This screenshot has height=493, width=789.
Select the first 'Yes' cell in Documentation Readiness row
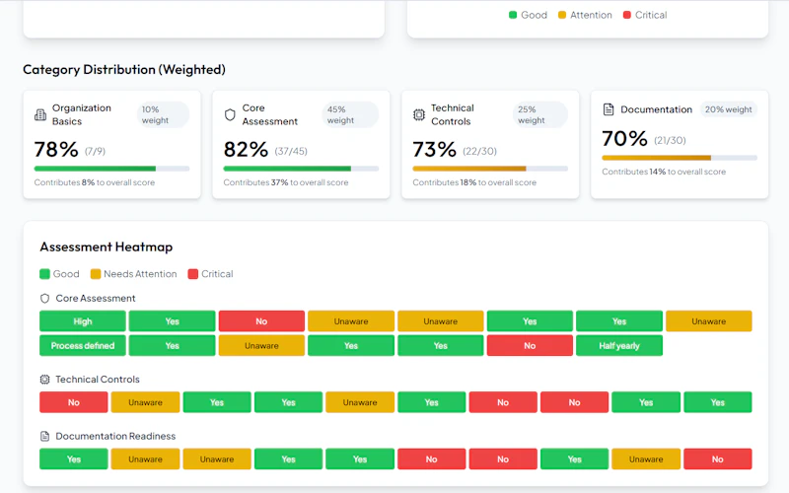pyautogui.click(x=73, y=458)
